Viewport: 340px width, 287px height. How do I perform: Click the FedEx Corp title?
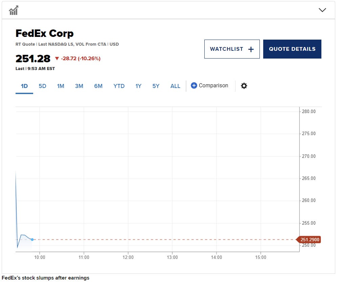44,34
